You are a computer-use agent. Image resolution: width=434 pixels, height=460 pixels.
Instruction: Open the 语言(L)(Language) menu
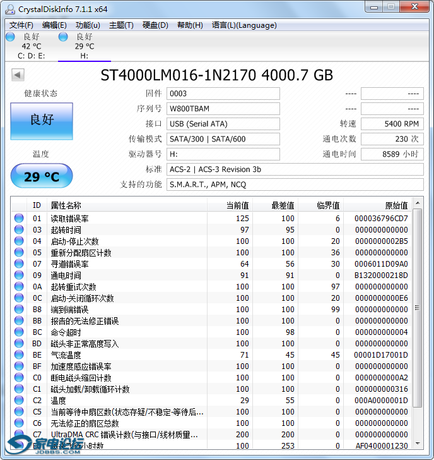click(x=244, y=25)
